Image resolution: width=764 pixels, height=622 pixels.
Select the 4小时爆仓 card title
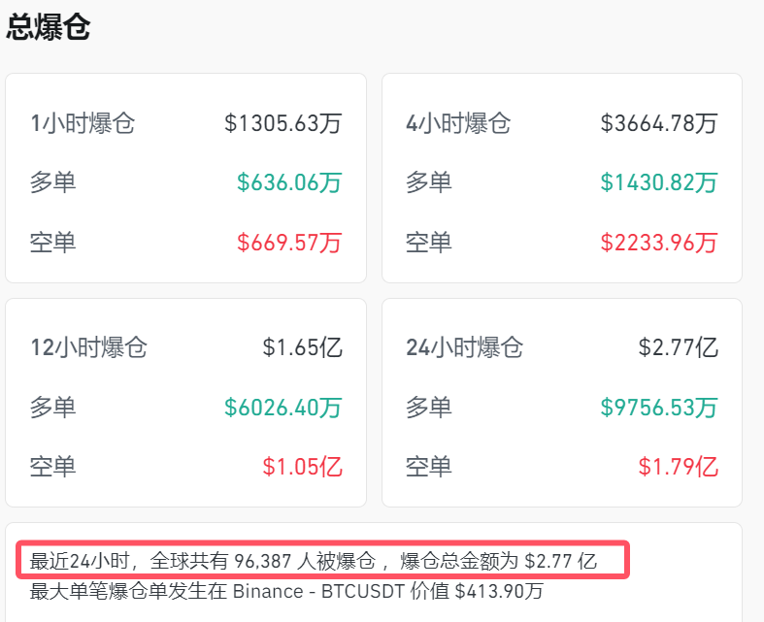(458, 124)
